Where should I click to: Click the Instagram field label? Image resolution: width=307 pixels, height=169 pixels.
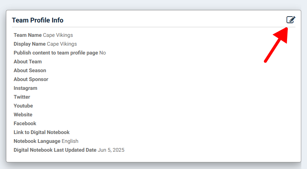[x=25, y=88]
